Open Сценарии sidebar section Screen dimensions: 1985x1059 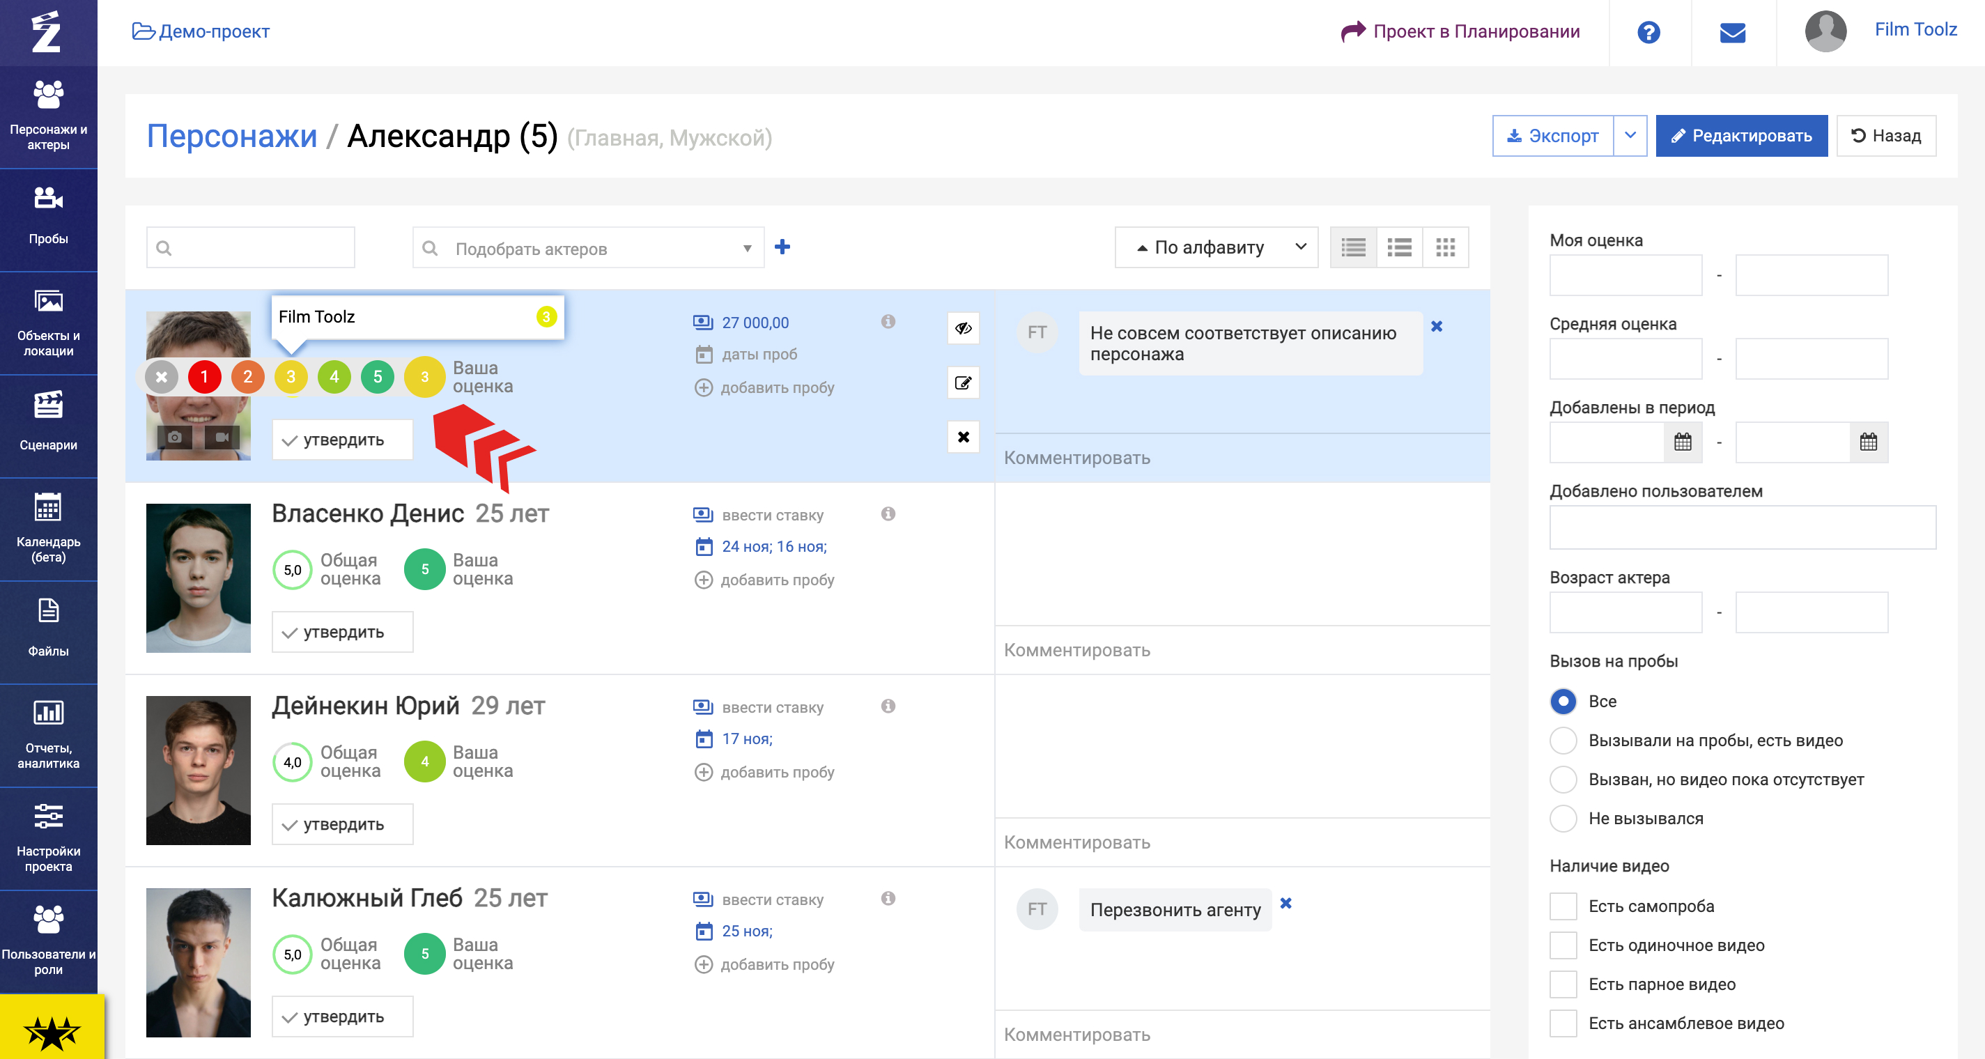pyautogui.click(x=49, y=426)
